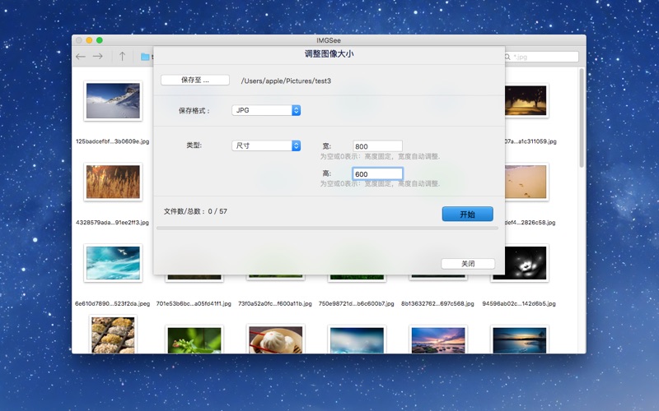Screen dimensions: 659x411
Task: Click file name 94596ab02c...142d6b5.jpg
Action: (x=519, y=303)
